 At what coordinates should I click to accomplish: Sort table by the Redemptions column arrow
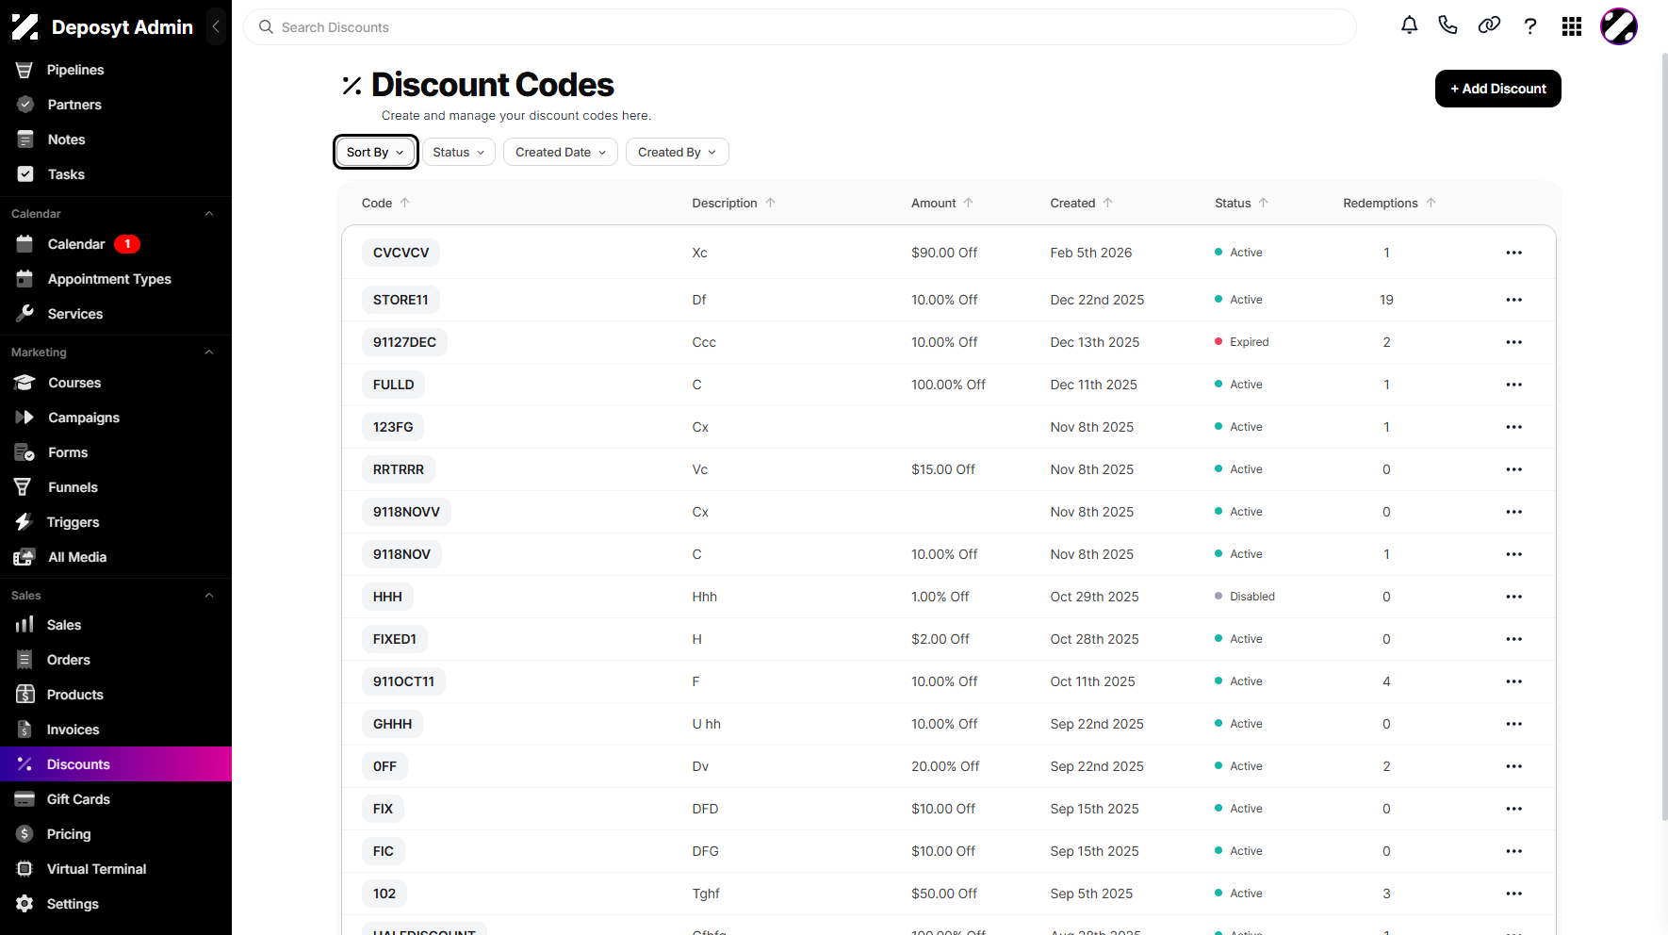(x=1431, y=203)
